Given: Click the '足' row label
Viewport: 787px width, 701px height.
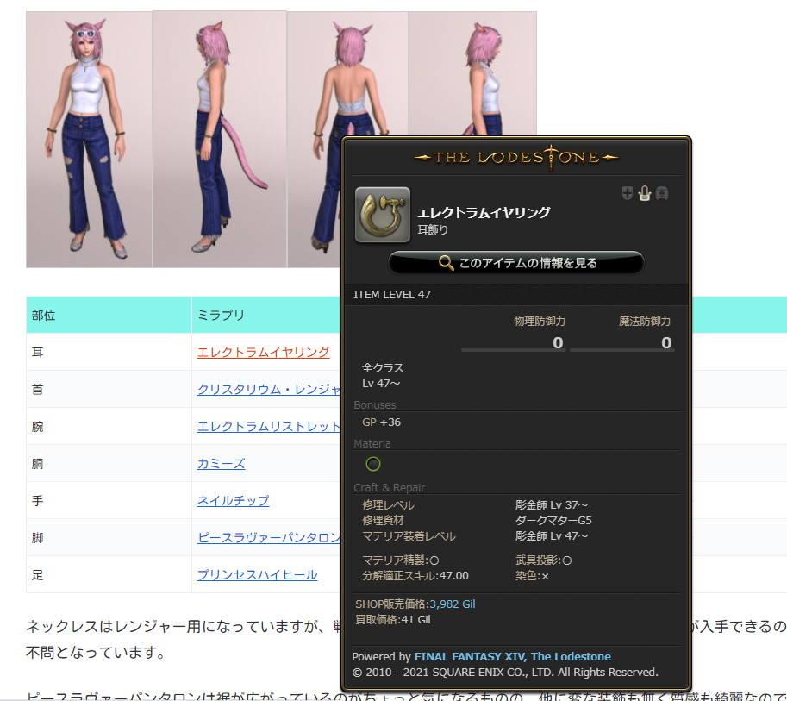Looking at the screenshot, I should click(38, 575).
